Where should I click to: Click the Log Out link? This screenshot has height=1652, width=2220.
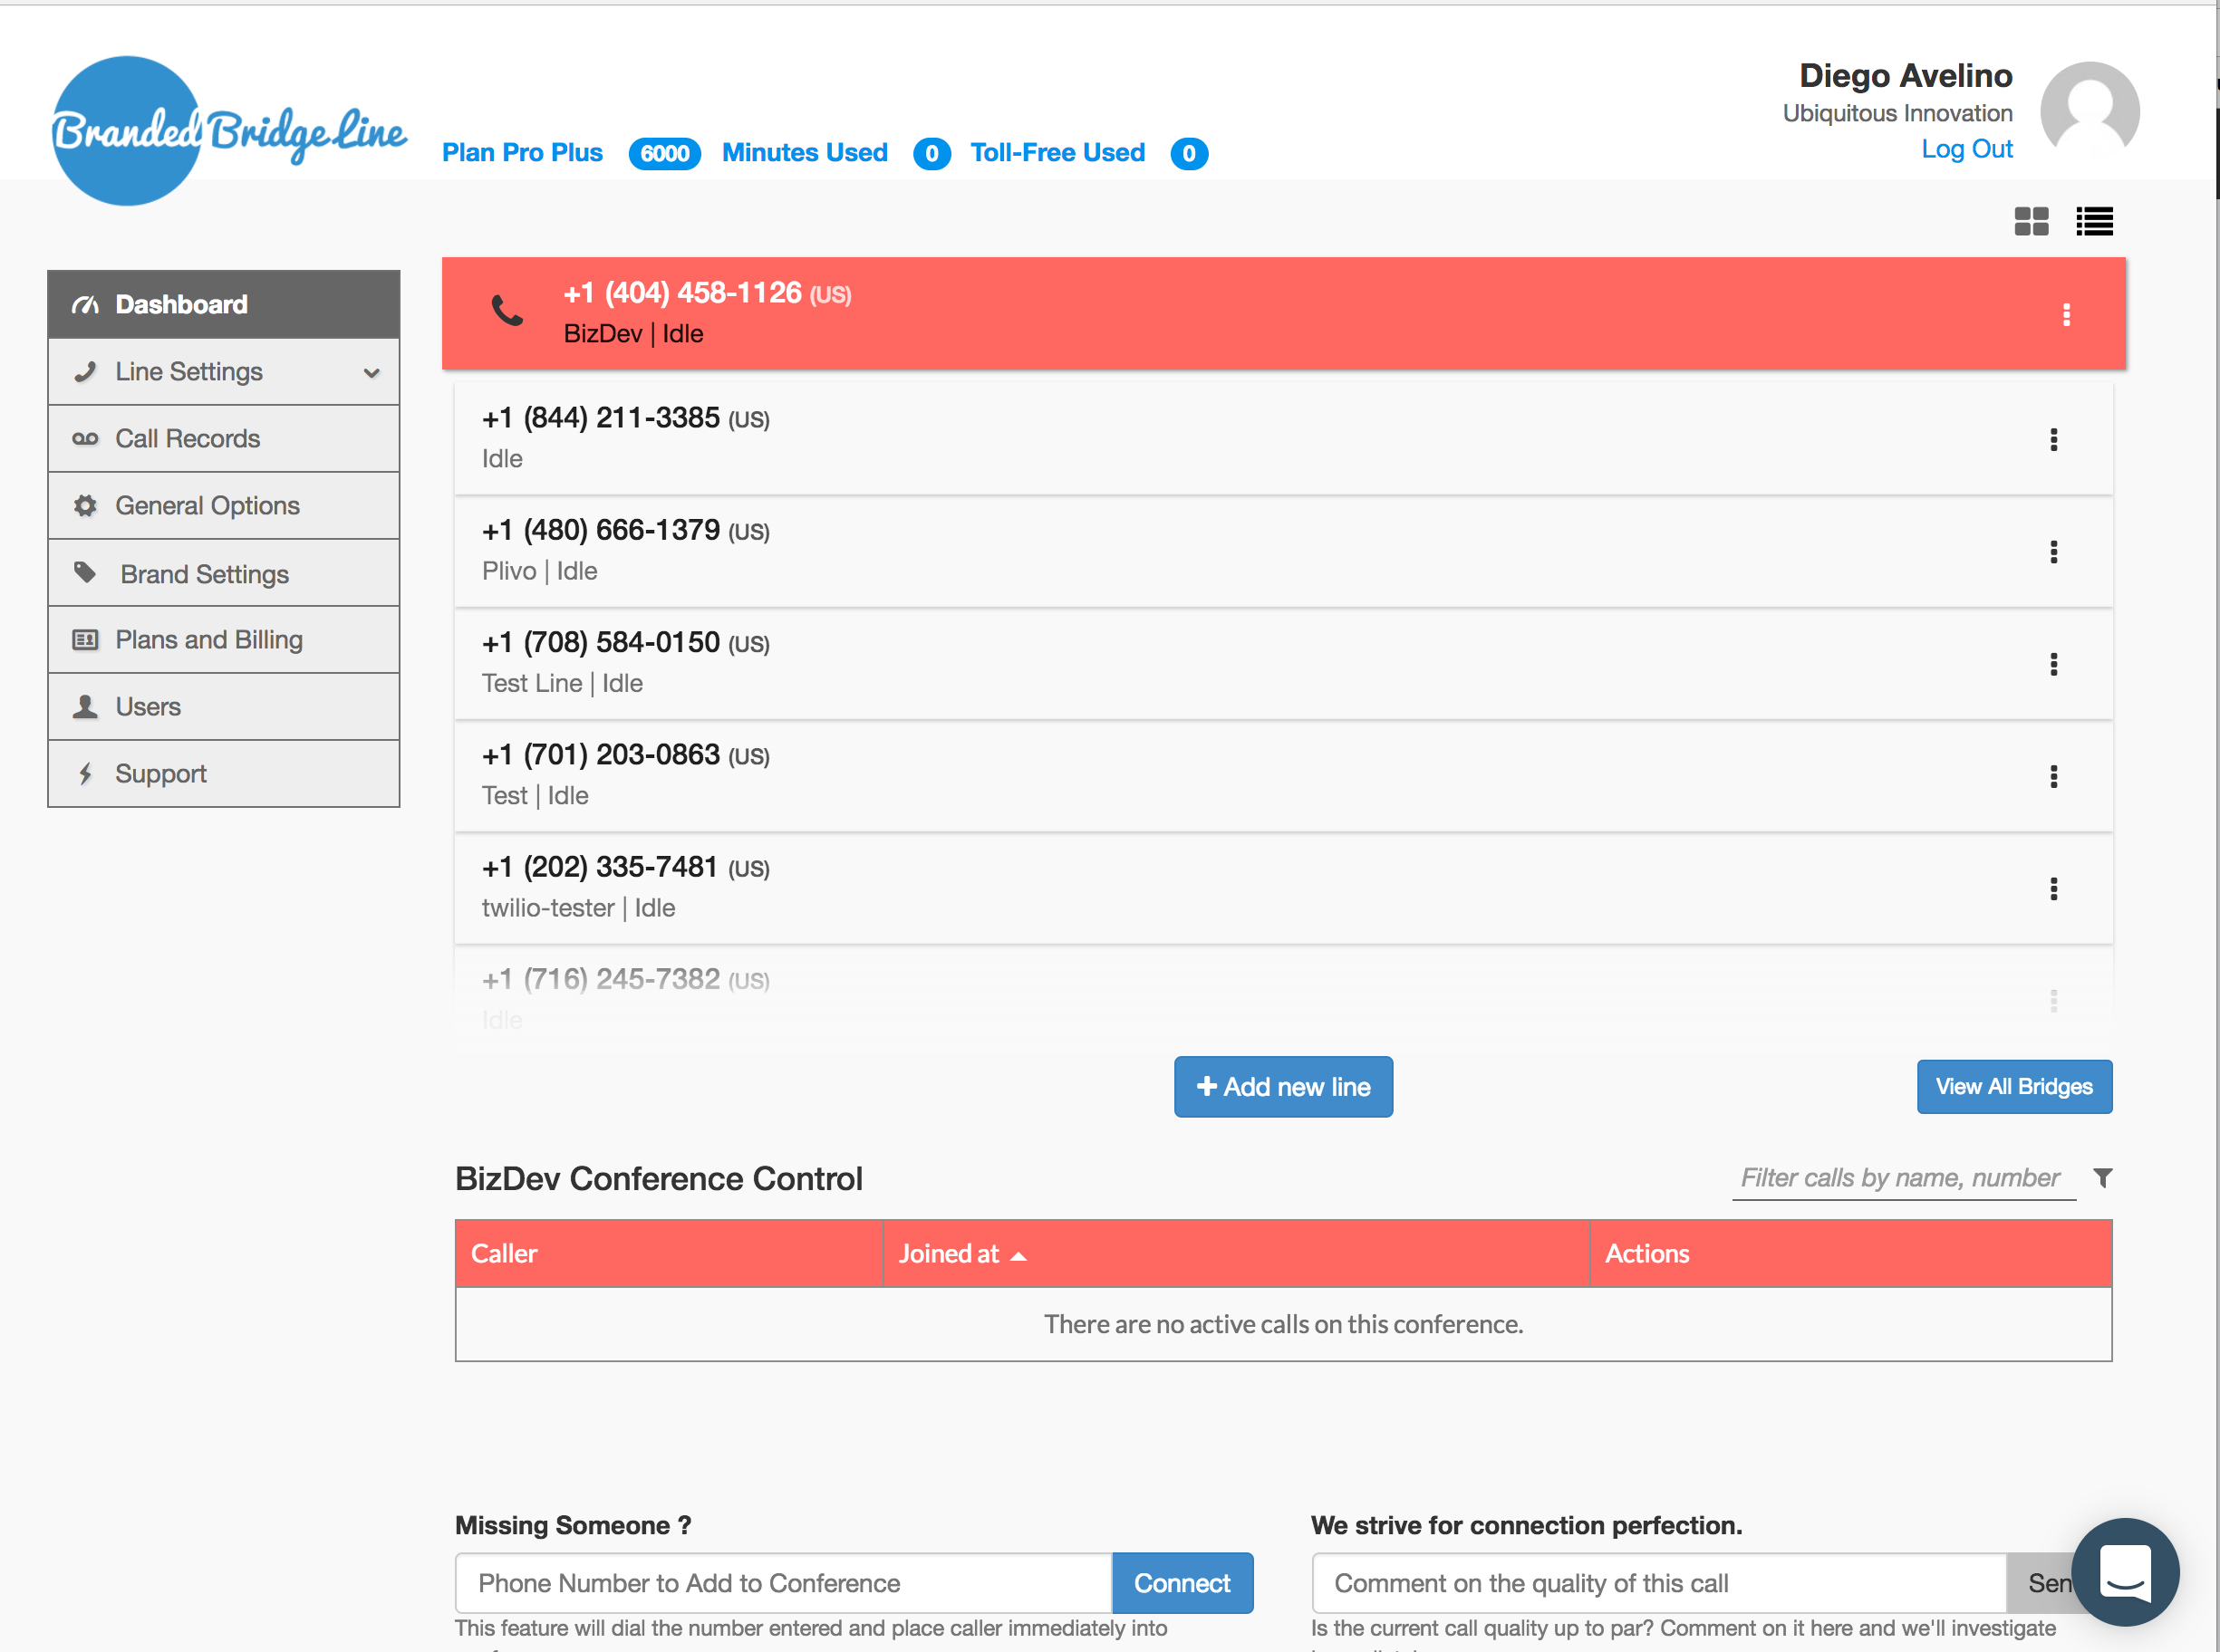(1966, 149)
